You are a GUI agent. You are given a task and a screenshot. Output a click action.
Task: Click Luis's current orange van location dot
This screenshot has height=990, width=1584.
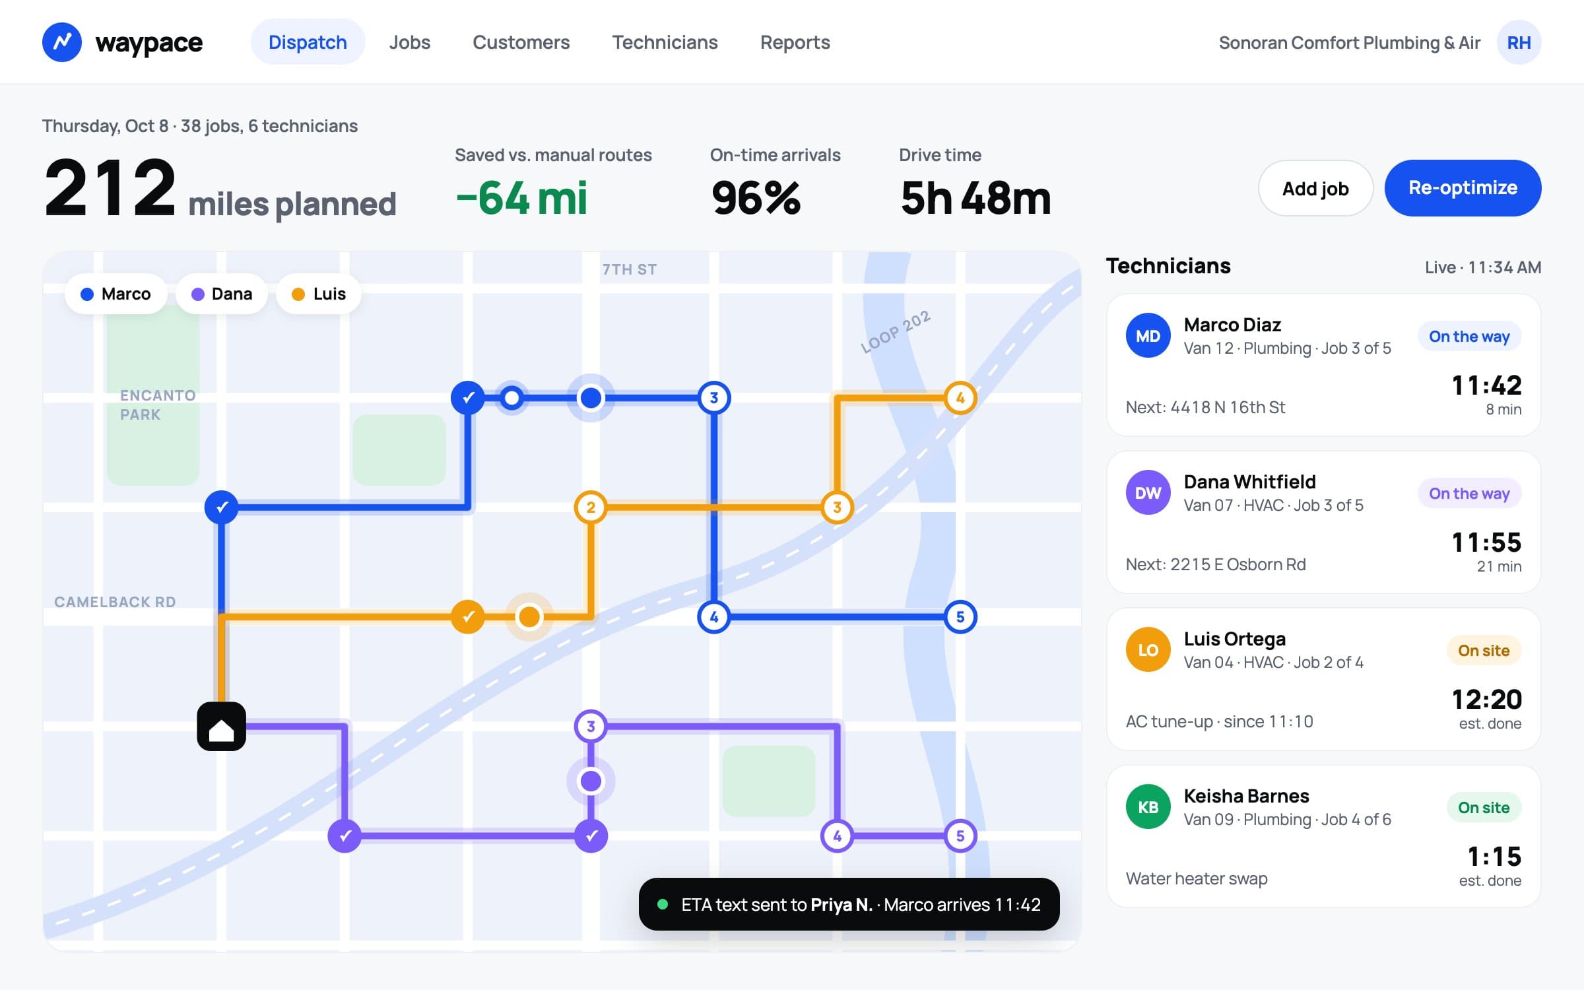click(x=529, y=617)
